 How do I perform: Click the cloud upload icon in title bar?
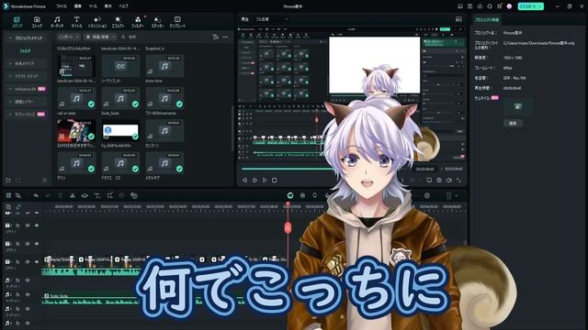click(x=480, y=6)
